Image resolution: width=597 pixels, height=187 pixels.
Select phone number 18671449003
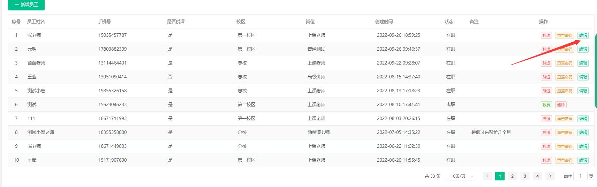point(112,146)
